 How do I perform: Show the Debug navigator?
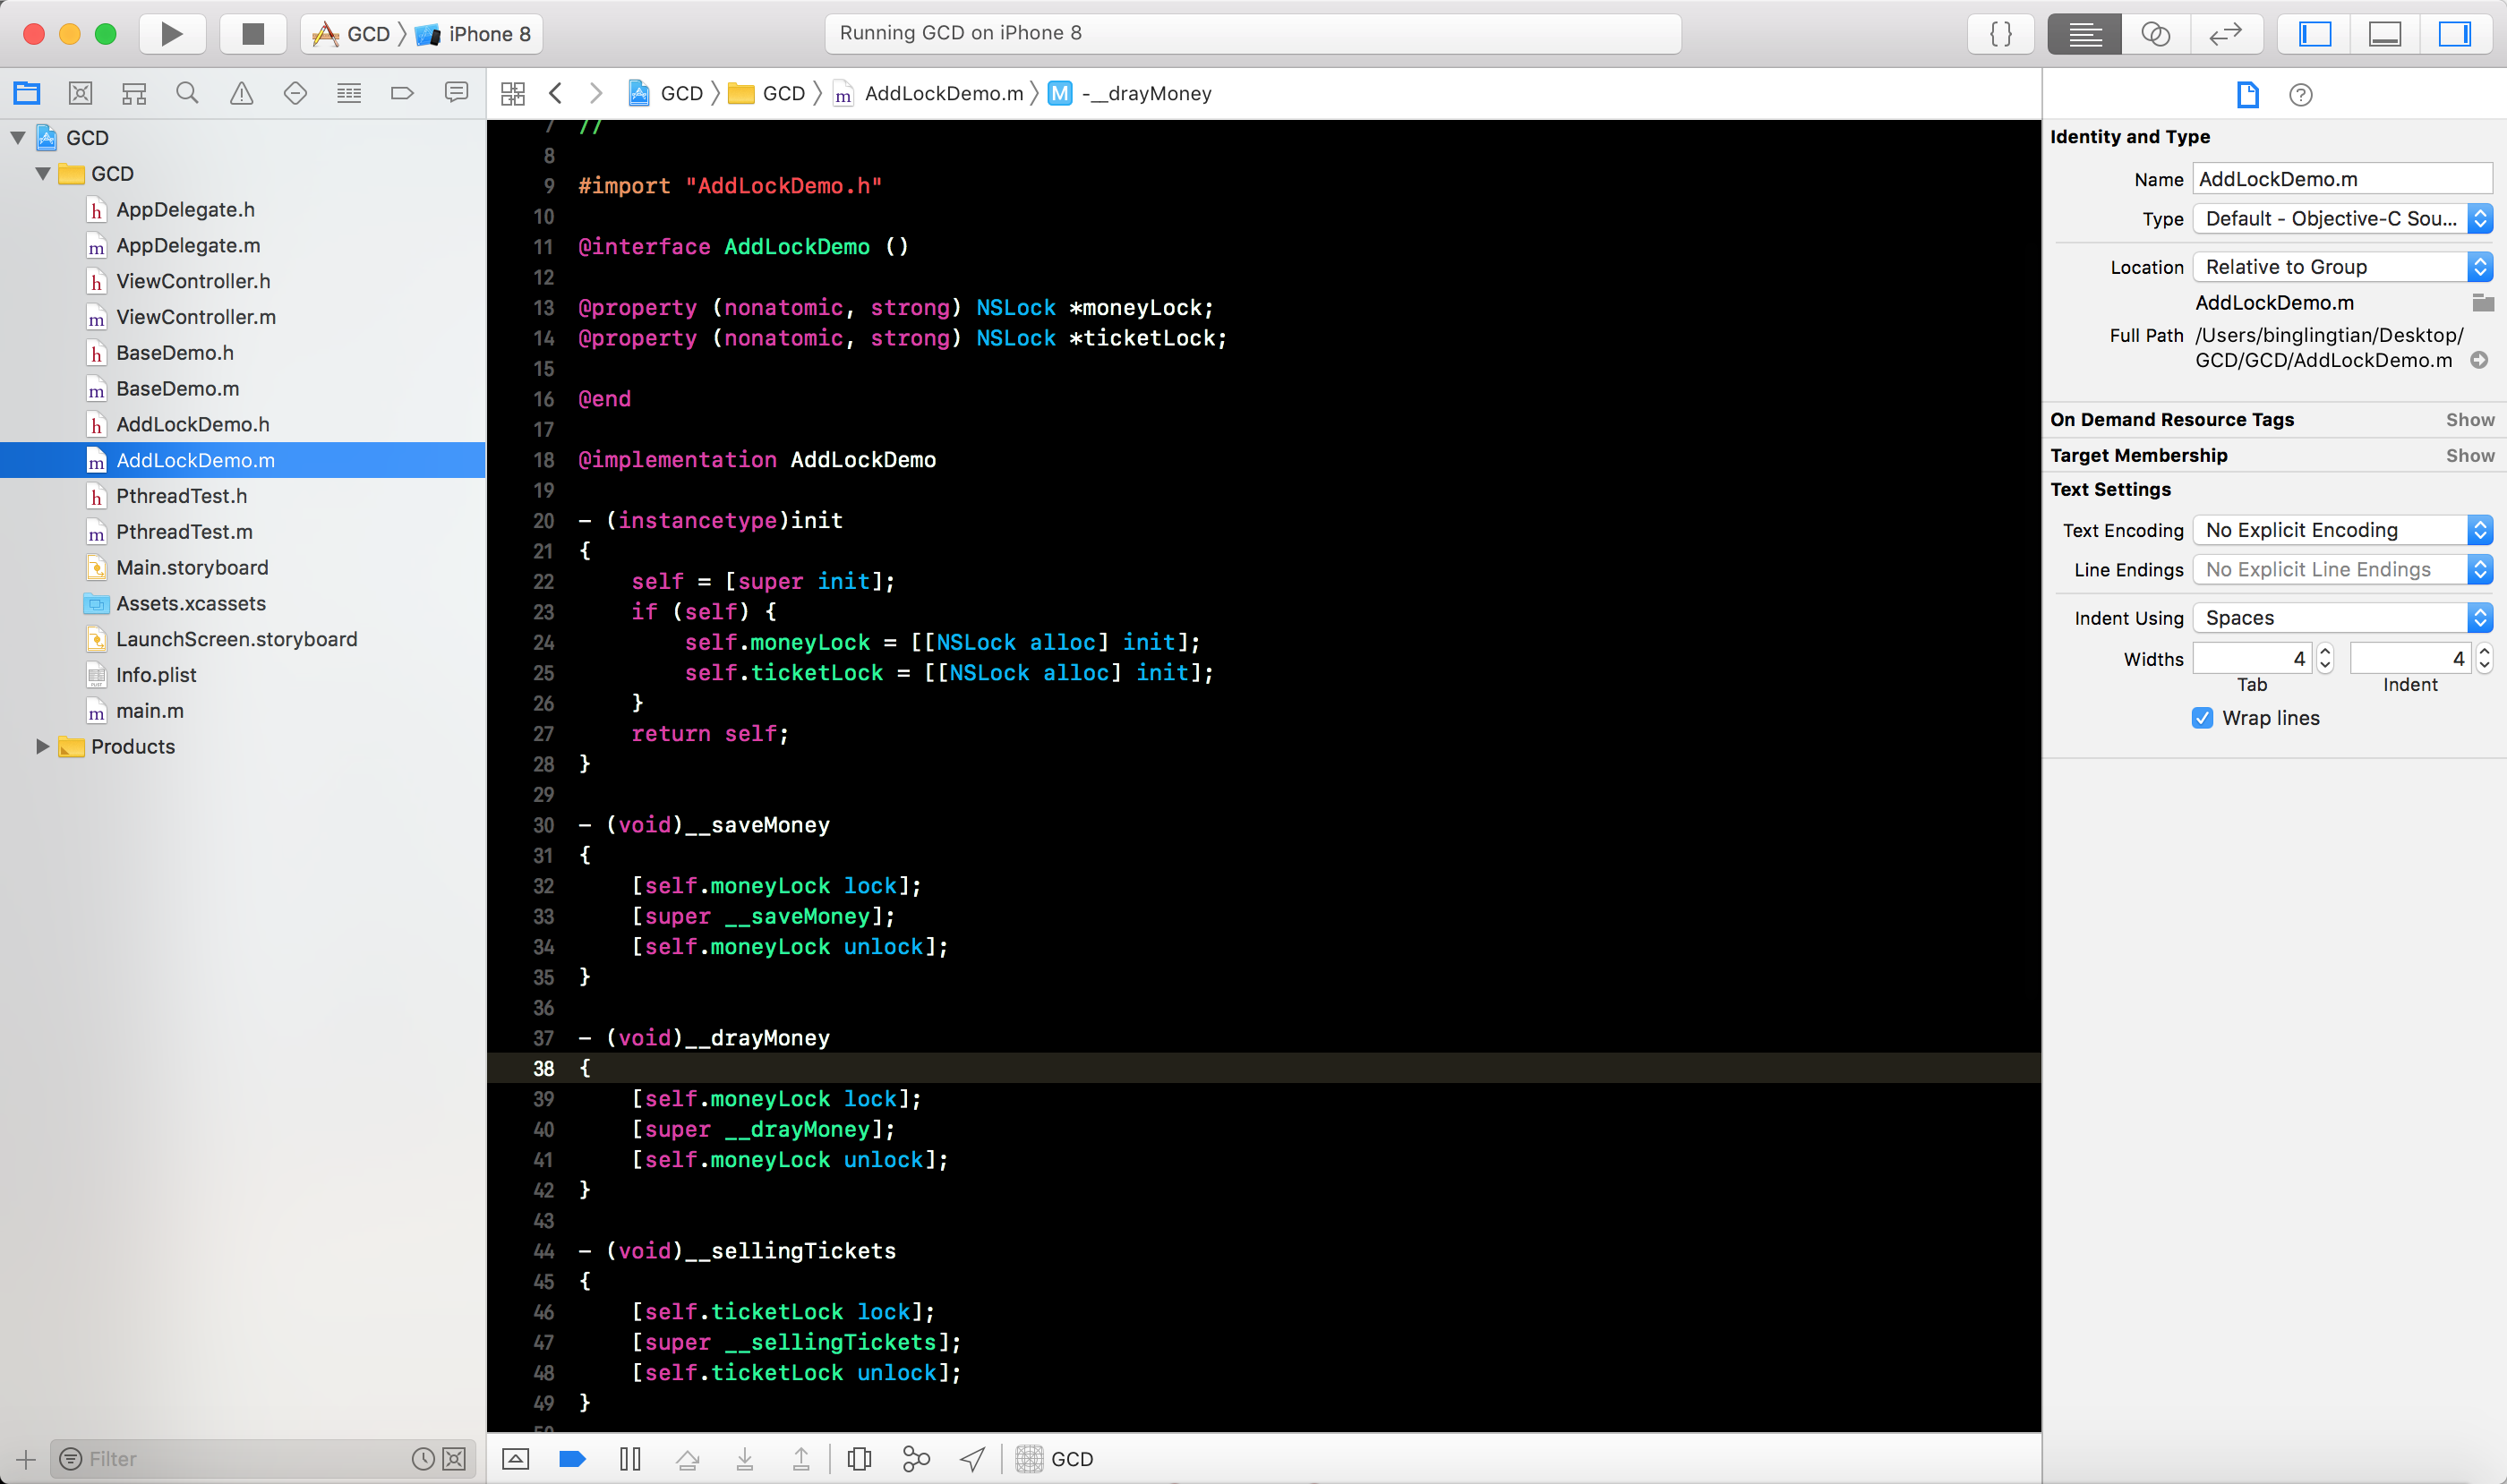click(349, 93)
